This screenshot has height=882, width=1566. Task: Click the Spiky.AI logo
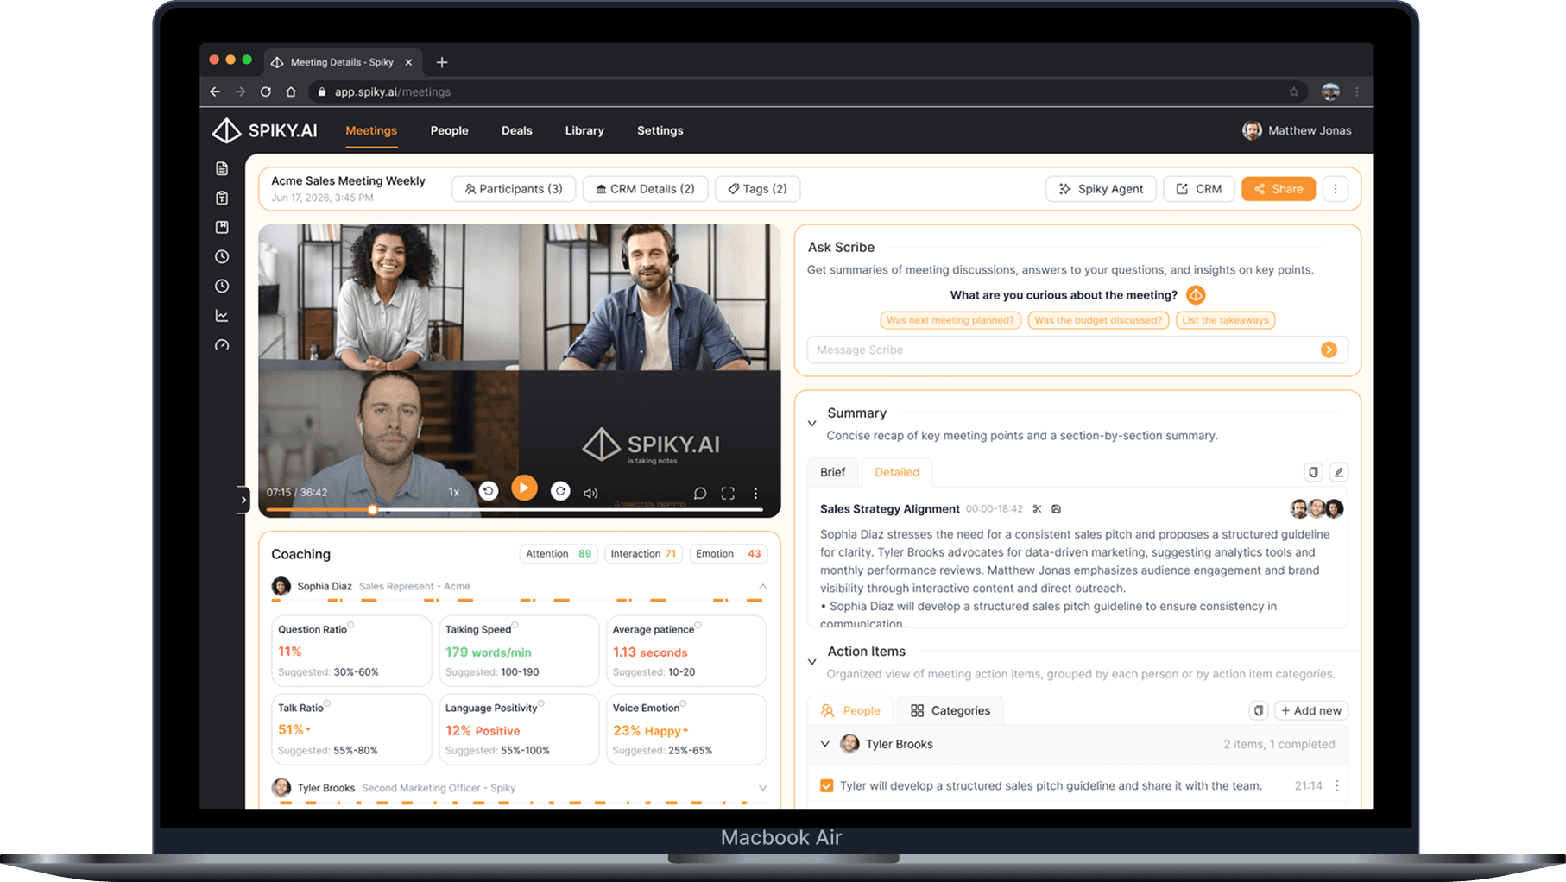264,130
